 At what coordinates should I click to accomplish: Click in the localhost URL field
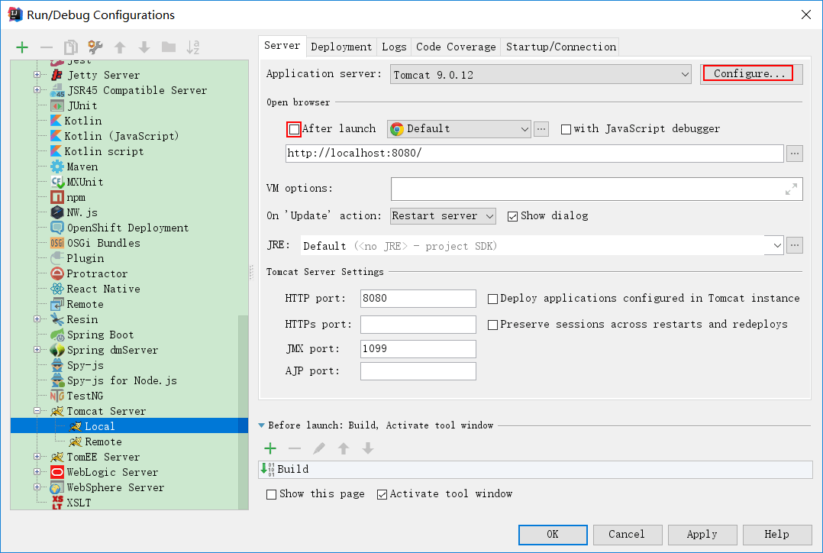click(534, 154)
